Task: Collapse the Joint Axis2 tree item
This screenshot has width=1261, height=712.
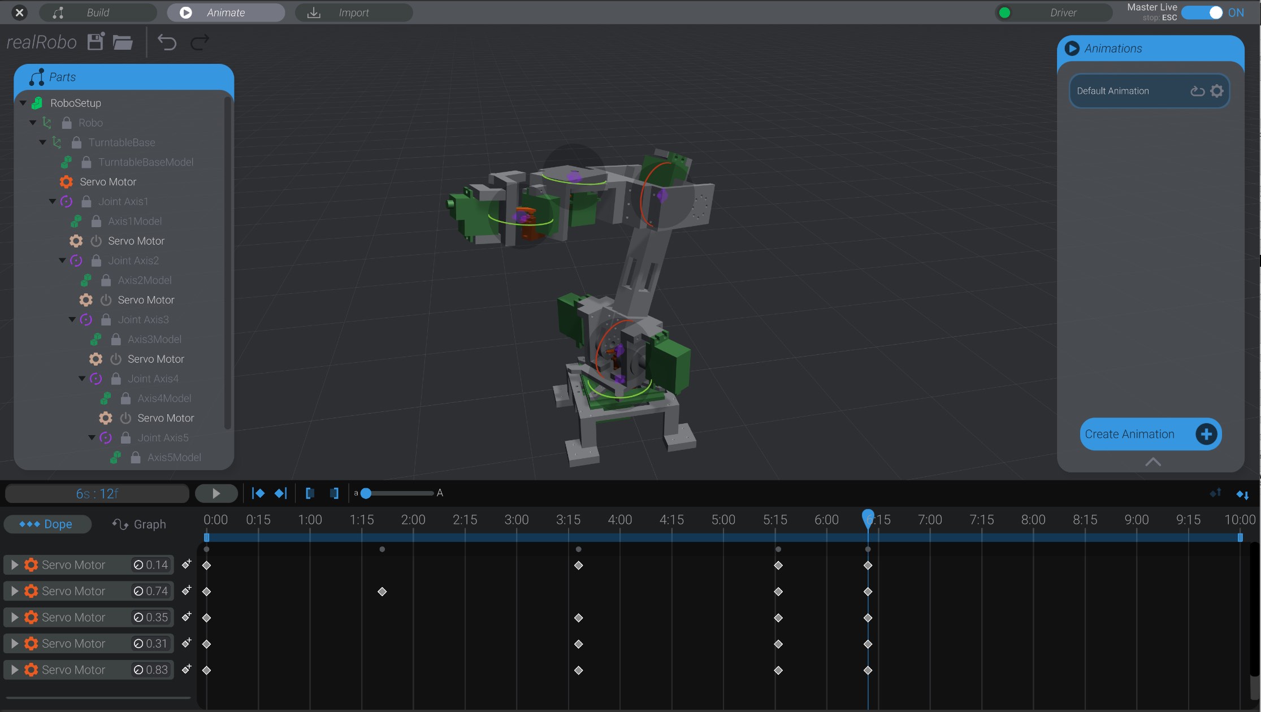Action: (62, 260)
